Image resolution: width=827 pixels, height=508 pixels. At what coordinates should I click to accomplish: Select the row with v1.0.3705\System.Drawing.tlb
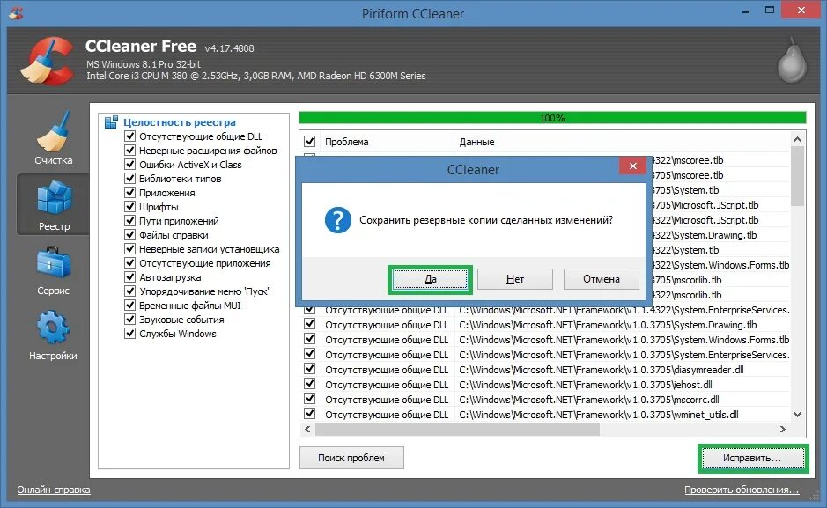[546, 325]
